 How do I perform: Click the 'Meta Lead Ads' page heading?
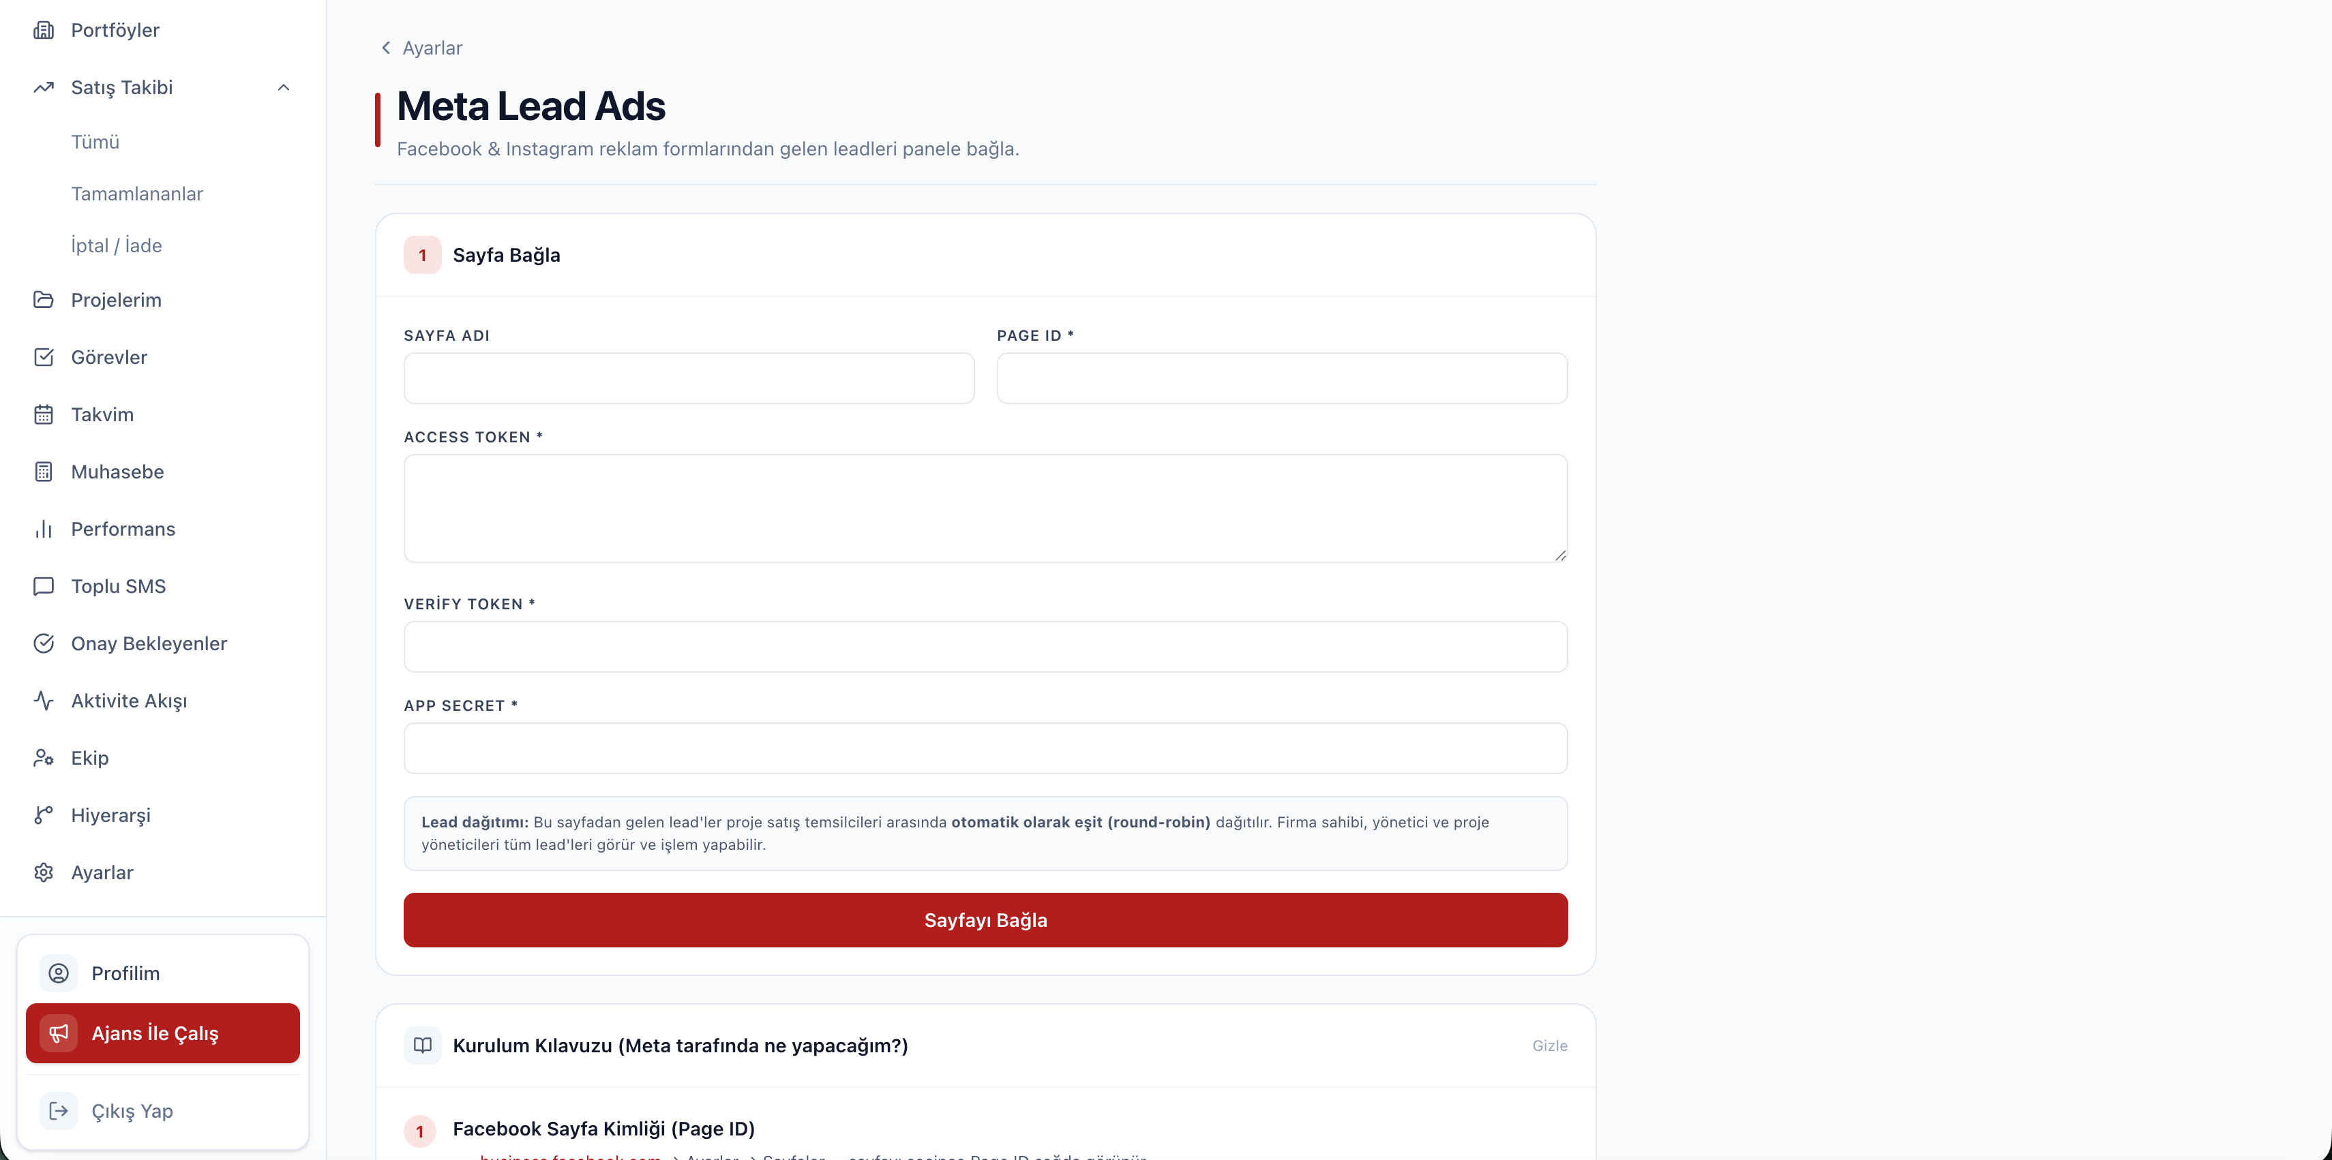(x=531, y=106)
